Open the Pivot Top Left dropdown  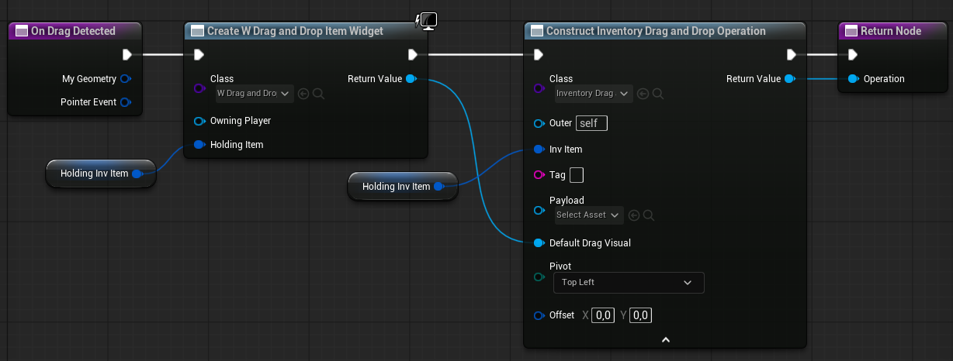tap(628, 283)
